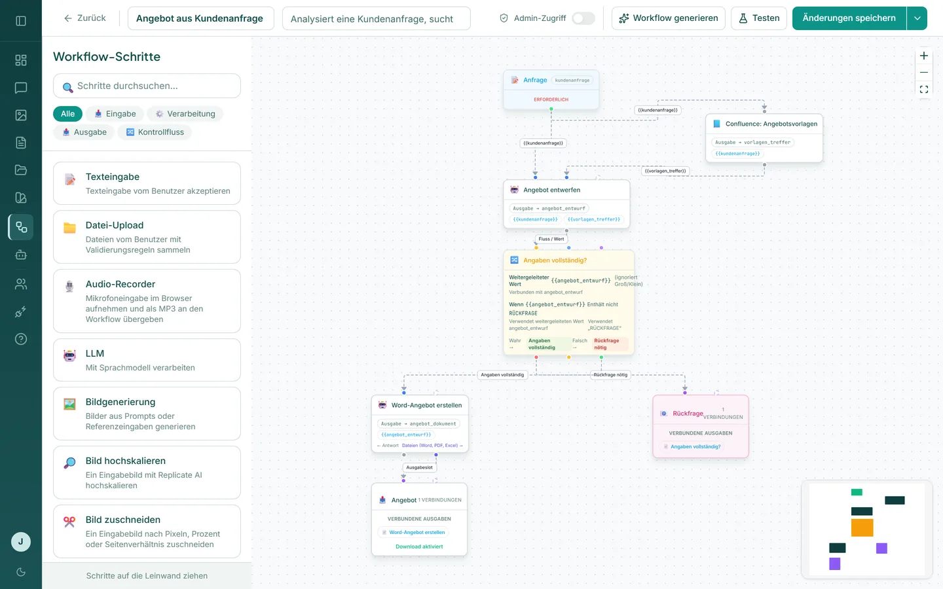The width and height of the screenshot is (943, 589).
Task: Click the Testen button
Action: tap(759, 18)
